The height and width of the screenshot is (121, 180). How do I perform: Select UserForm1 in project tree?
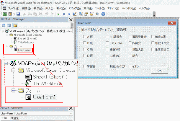click(x=24, y=50)
